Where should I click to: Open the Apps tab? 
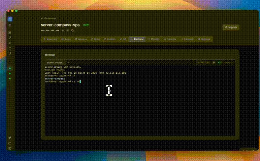click(66, 39)
